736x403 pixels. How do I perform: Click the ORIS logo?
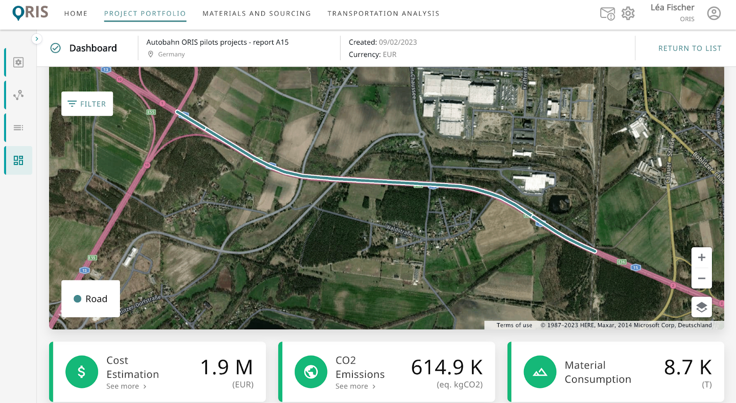[30, 13]
